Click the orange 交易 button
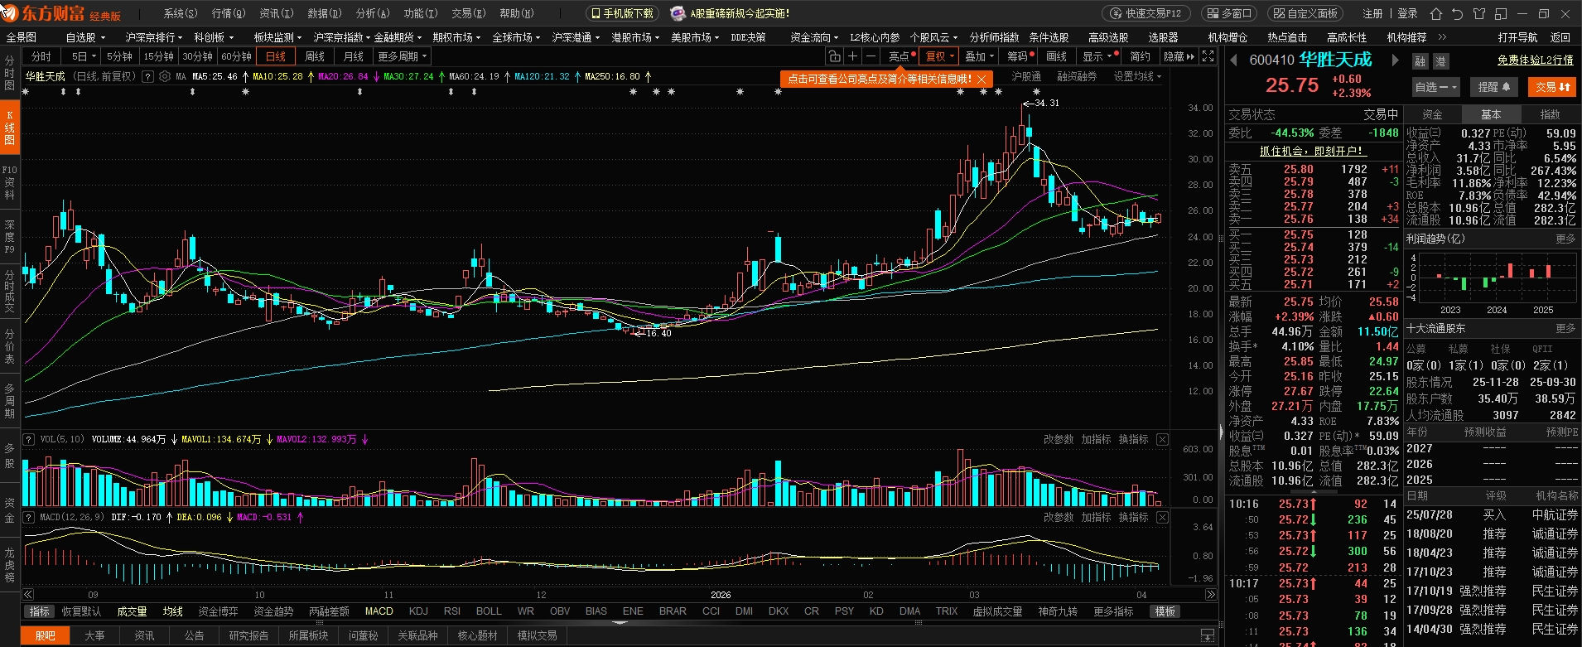The width and height of the screenshot is (1582, 647). (1553, 87)
